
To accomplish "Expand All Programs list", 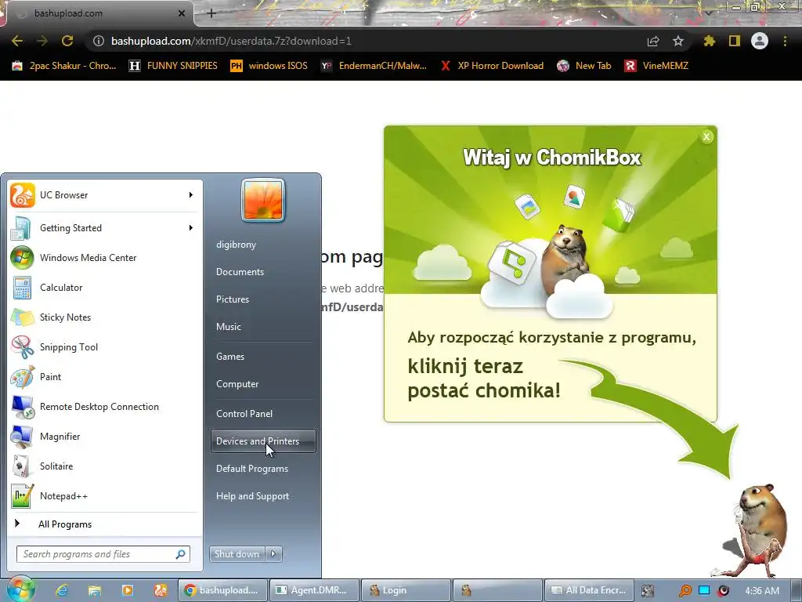I will (105, 524).
